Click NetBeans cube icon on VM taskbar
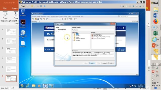The image size is (161, 90). [45, 86]
